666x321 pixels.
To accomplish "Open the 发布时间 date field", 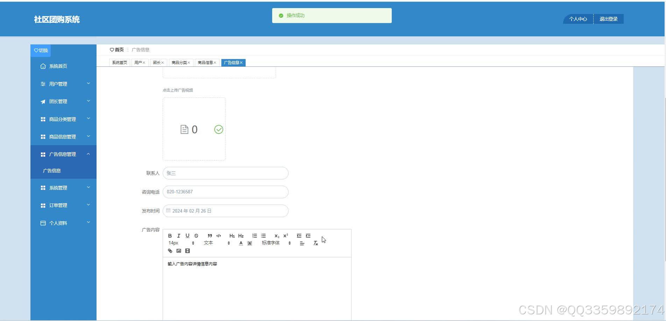I will [x=226, y=211].
